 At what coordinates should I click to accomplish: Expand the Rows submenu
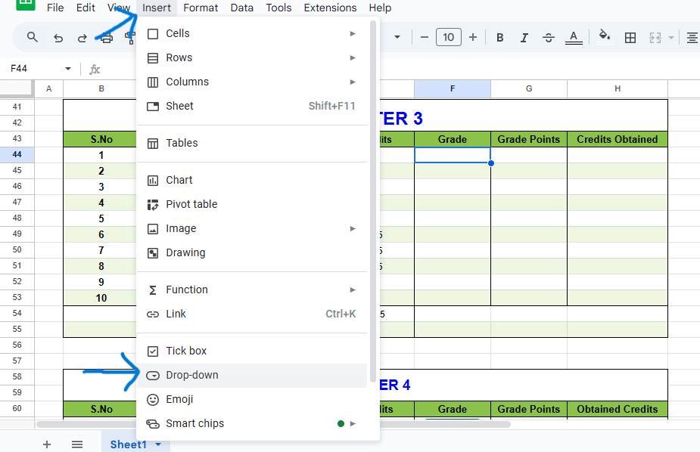coord(179,57)
